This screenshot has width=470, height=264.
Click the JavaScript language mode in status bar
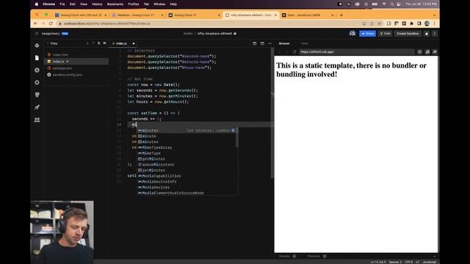point(429,262)
